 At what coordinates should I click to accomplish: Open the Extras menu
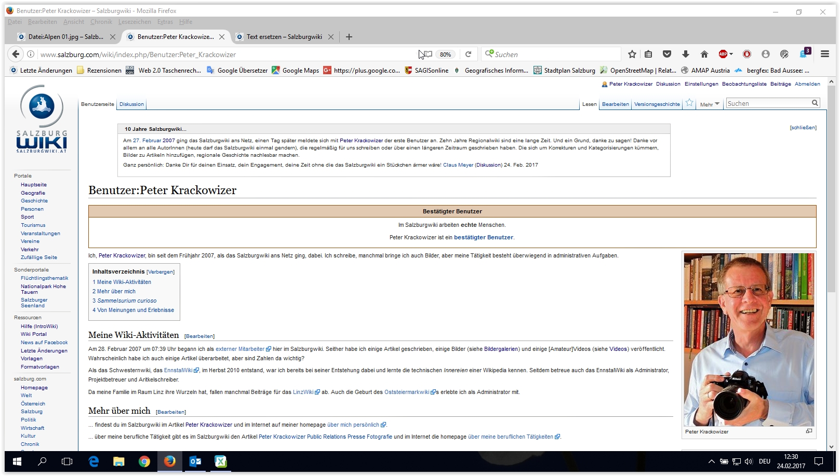tap(165, 22)
